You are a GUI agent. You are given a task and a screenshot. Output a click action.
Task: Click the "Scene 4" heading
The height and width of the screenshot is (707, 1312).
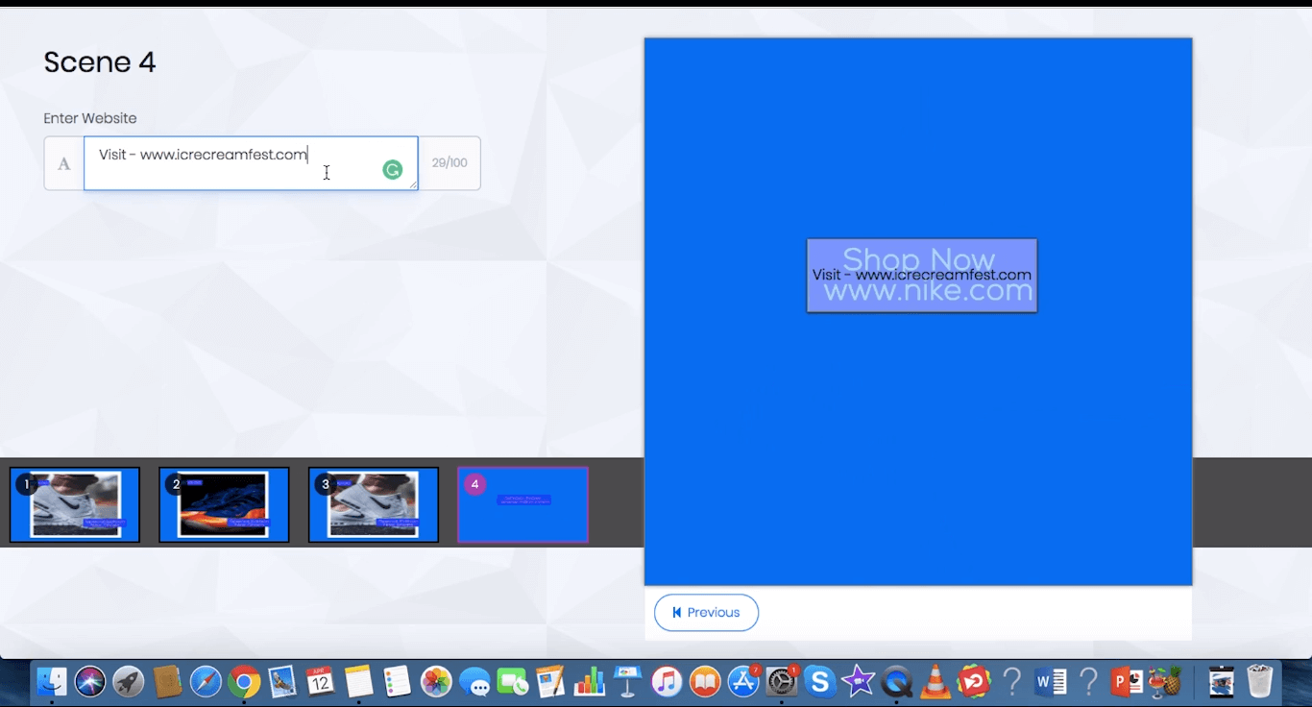[100, 62]
